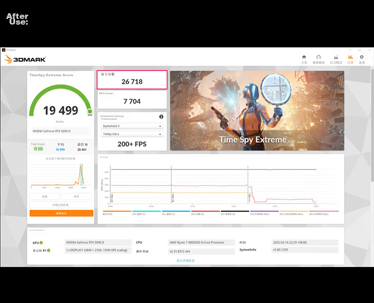Click the info icon next to Estimated Gaming Performance
The height and width of the screenshot is (303, 374).
point(161,116)
